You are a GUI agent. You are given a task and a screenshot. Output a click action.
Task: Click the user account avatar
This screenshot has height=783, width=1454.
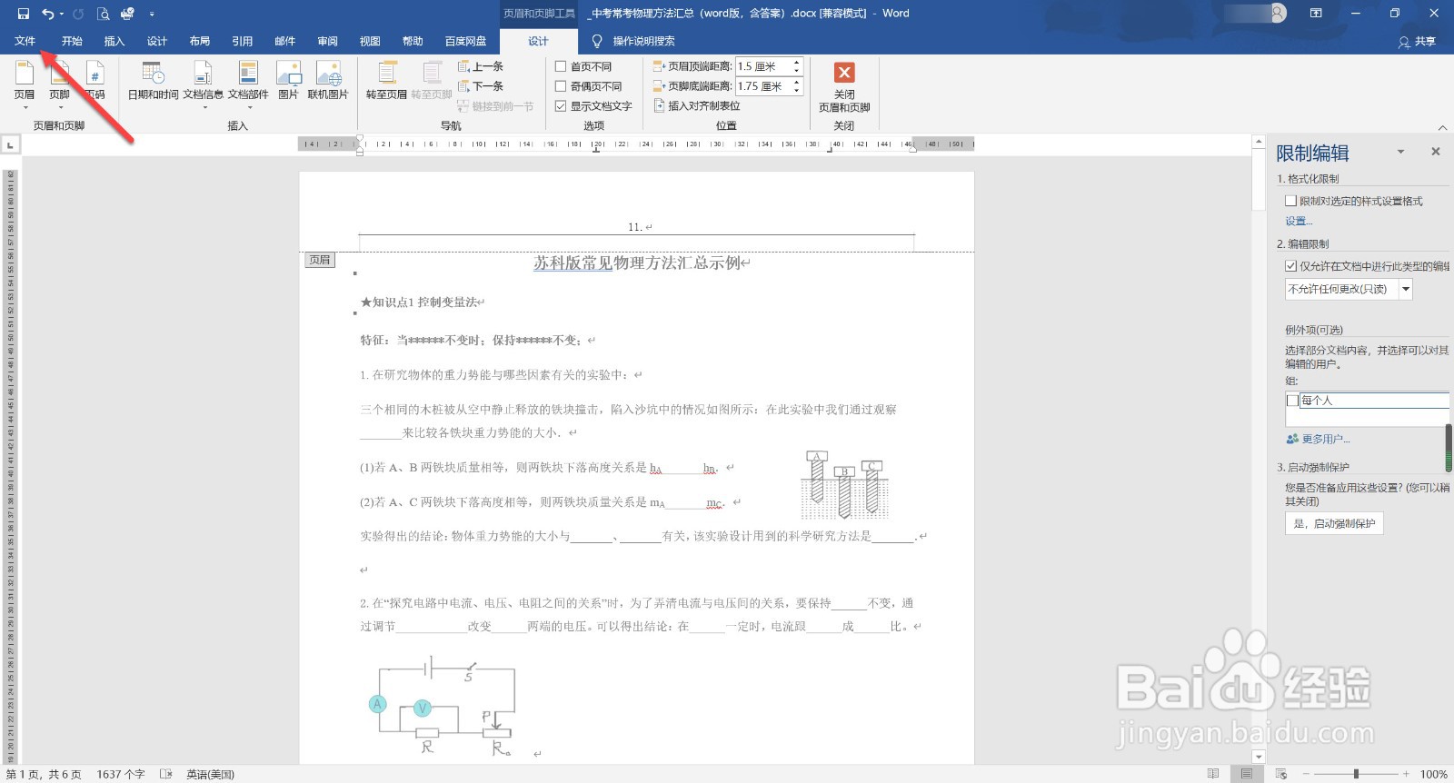[x=1279, y=14]
